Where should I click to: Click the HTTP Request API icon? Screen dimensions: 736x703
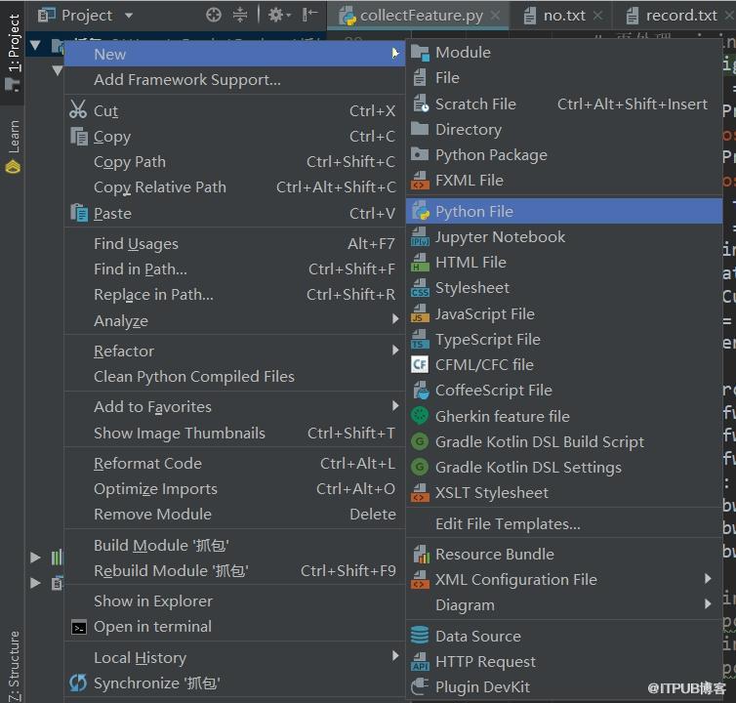click(x=420, y=661)
